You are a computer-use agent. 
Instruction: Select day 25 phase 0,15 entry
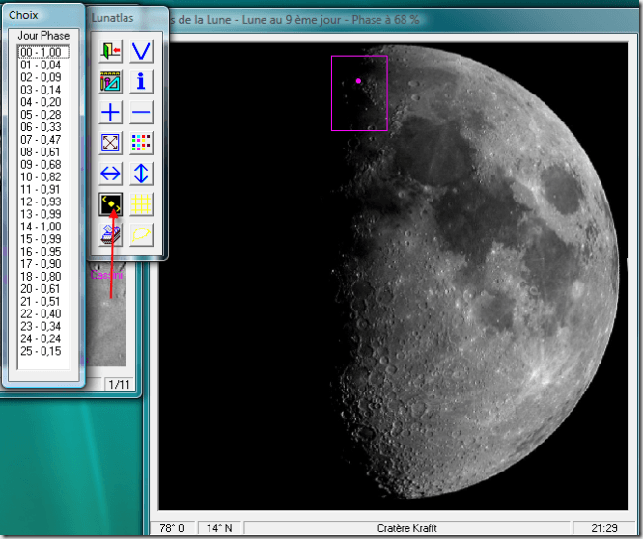pyautogui.click(x=40, y=351)
